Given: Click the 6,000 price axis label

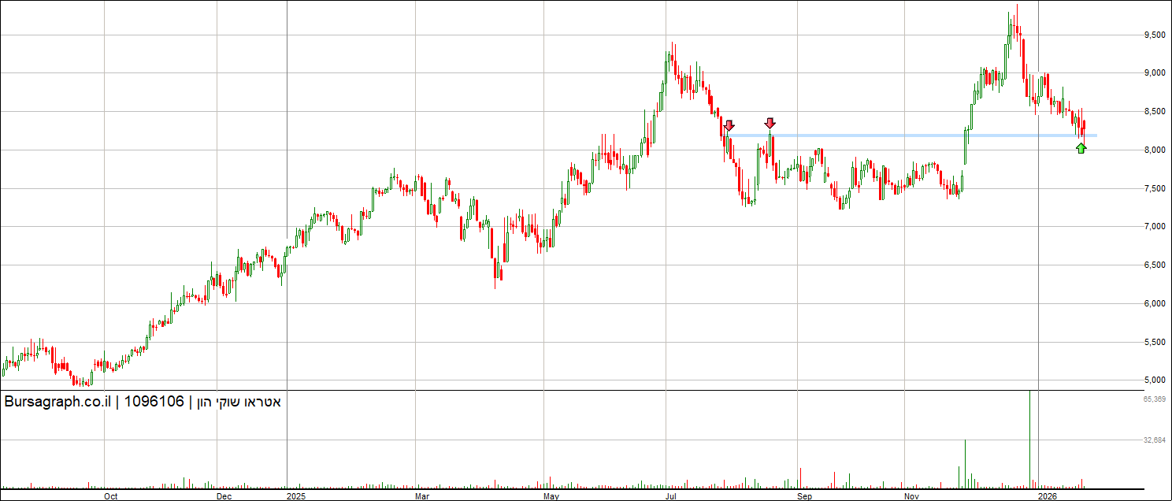Looking at the screenshot, I should click(x=1154, y=304).
